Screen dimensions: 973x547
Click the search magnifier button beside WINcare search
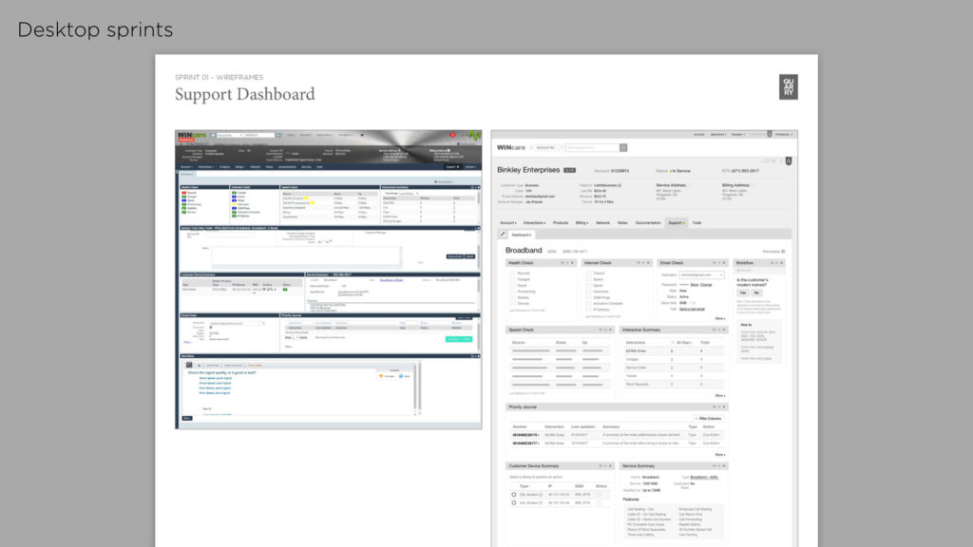(x=624, y=147)
